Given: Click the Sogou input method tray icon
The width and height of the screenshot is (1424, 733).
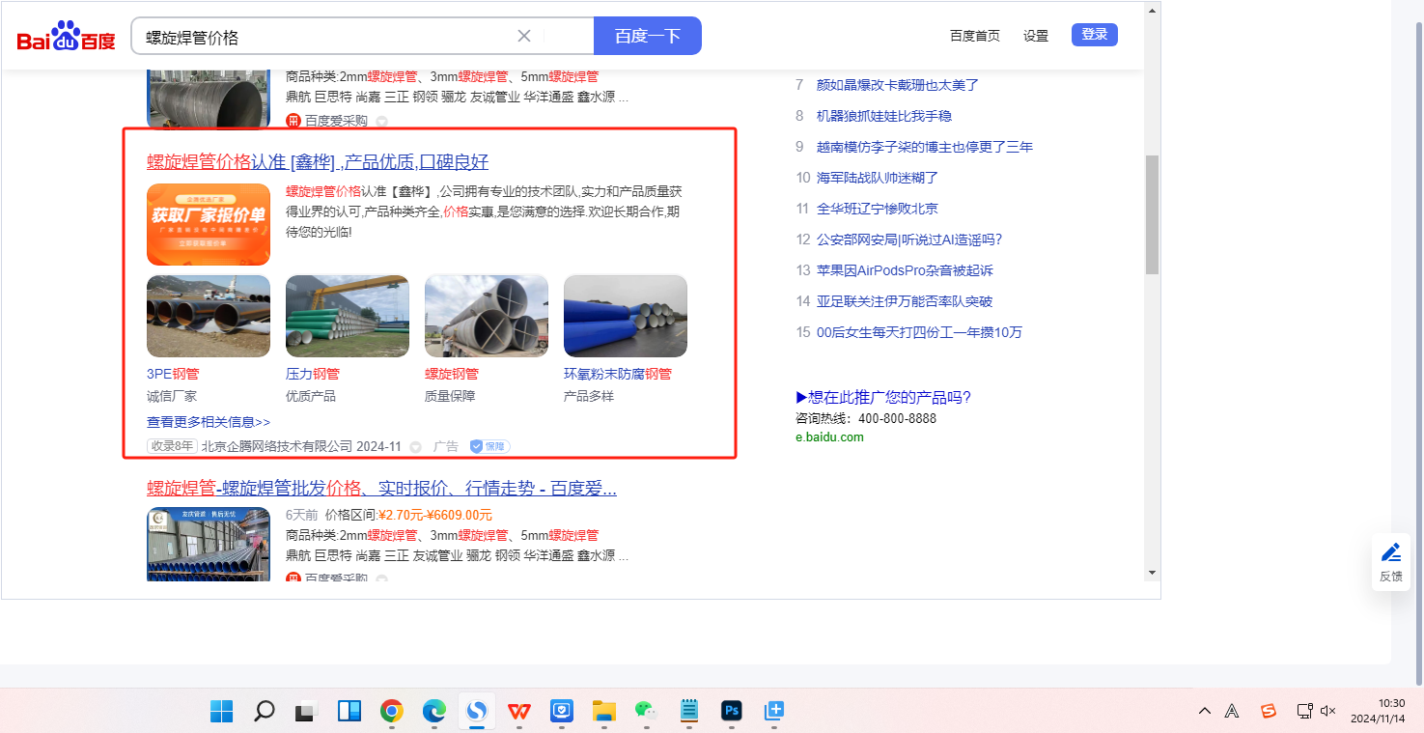Looking at the screenshot, I should 1269,711.
